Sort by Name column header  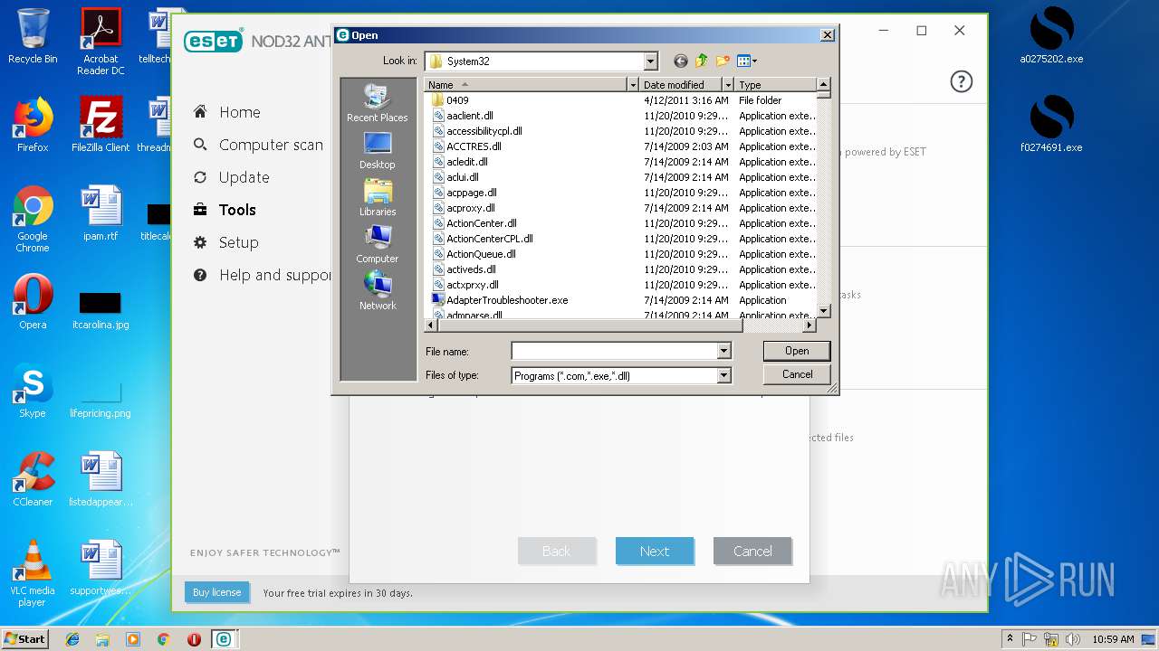pos(526,85)
